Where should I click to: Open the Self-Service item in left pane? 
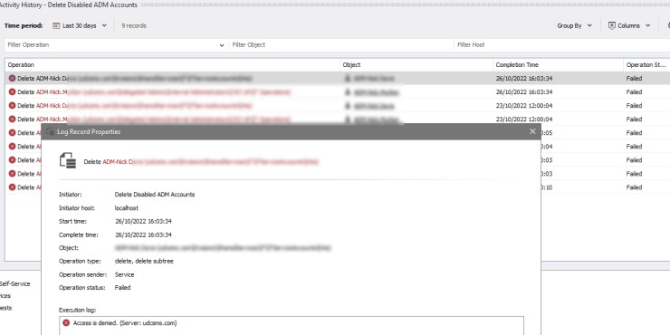15,283
